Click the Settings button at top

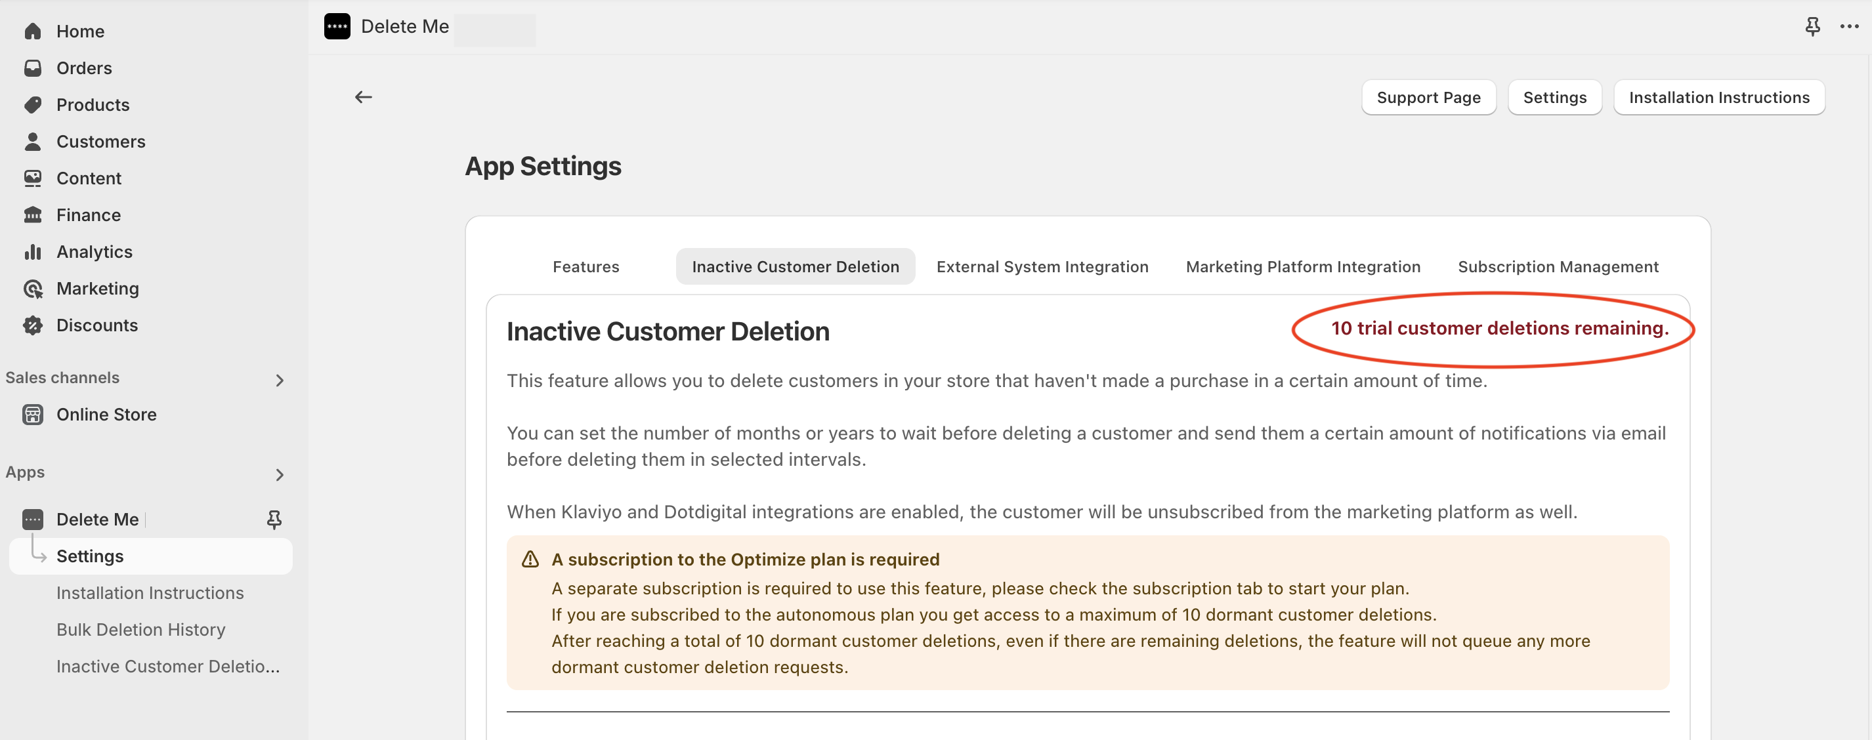tap(1554, 97)
